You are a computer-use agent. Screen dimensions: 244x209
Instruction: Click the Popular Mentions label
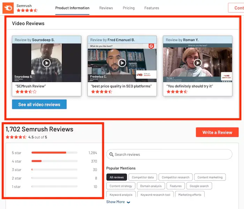click(121, 168)
